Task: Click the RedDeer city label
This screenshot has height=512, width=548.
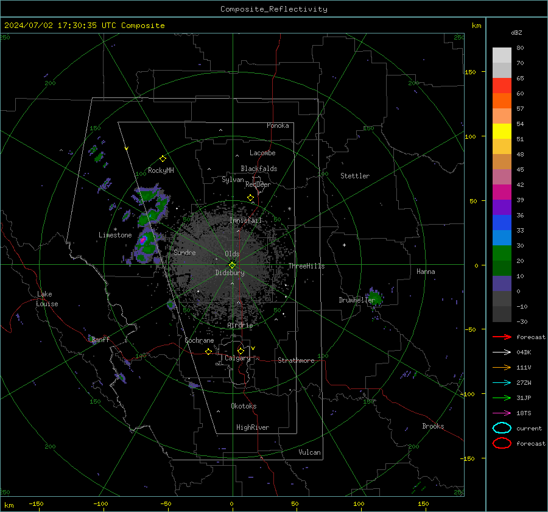Action: click(258, 184)
